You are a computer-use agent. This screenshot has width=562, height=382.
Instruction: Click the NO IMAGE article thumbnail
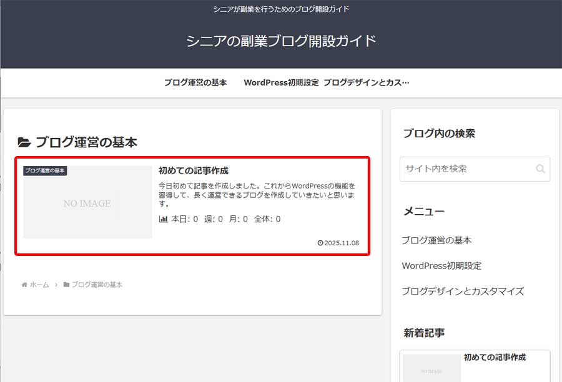coord(87,203)
